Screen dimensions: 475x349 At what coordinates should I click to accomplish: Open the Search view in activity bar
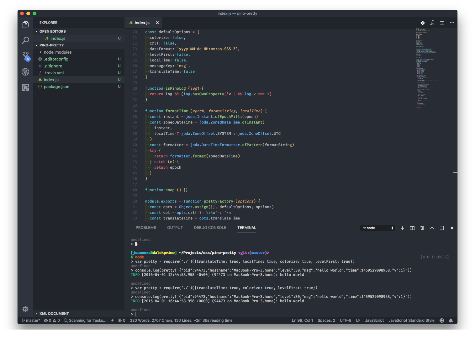click(25, 40)
